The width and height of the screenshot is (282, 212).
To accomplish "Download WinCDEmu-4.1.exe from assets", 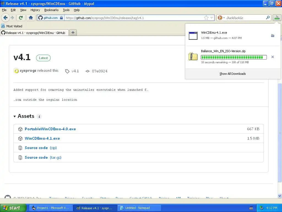I will [x=42, y=138].
